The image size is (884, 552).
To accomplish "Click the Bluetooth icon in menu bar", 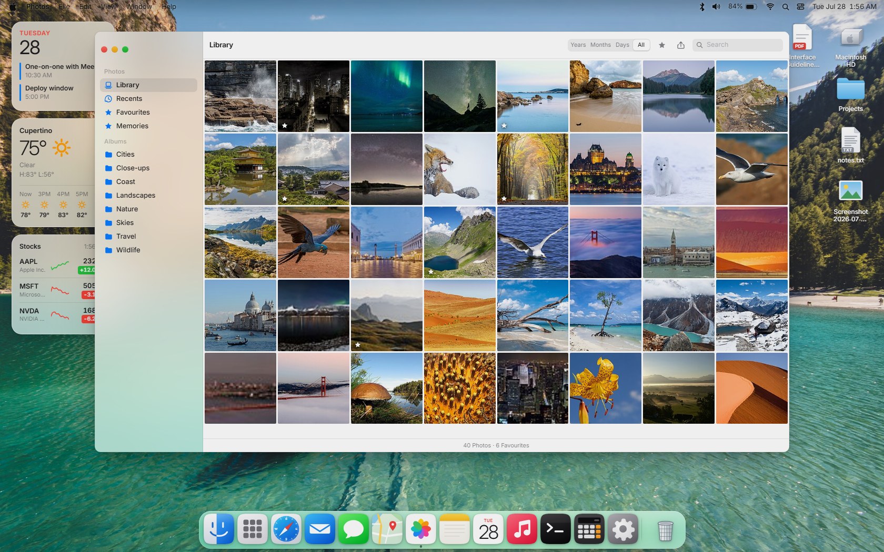I will [x=702, y=7].
